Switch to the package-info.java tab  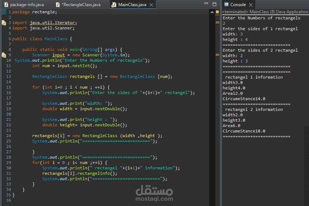pyautogui.click(x=24, y=5)
